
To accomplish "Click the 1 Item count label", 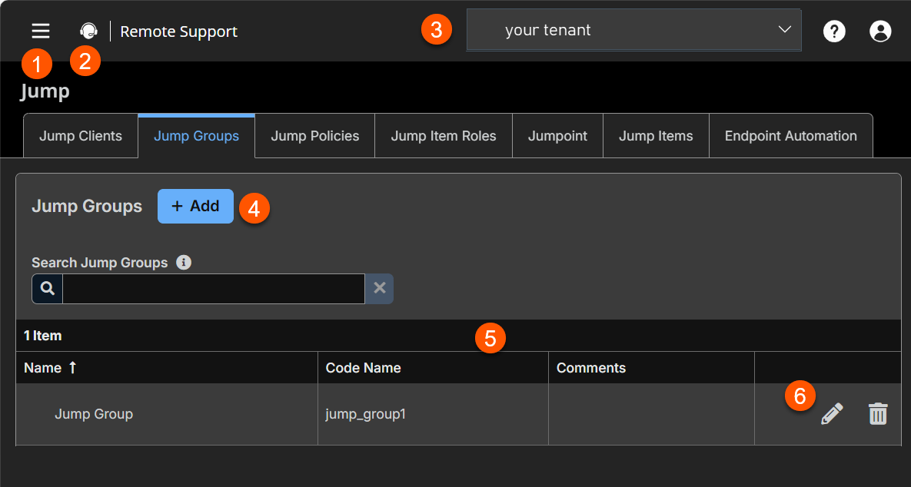I will pyautogui.click(x=42, y=336).
